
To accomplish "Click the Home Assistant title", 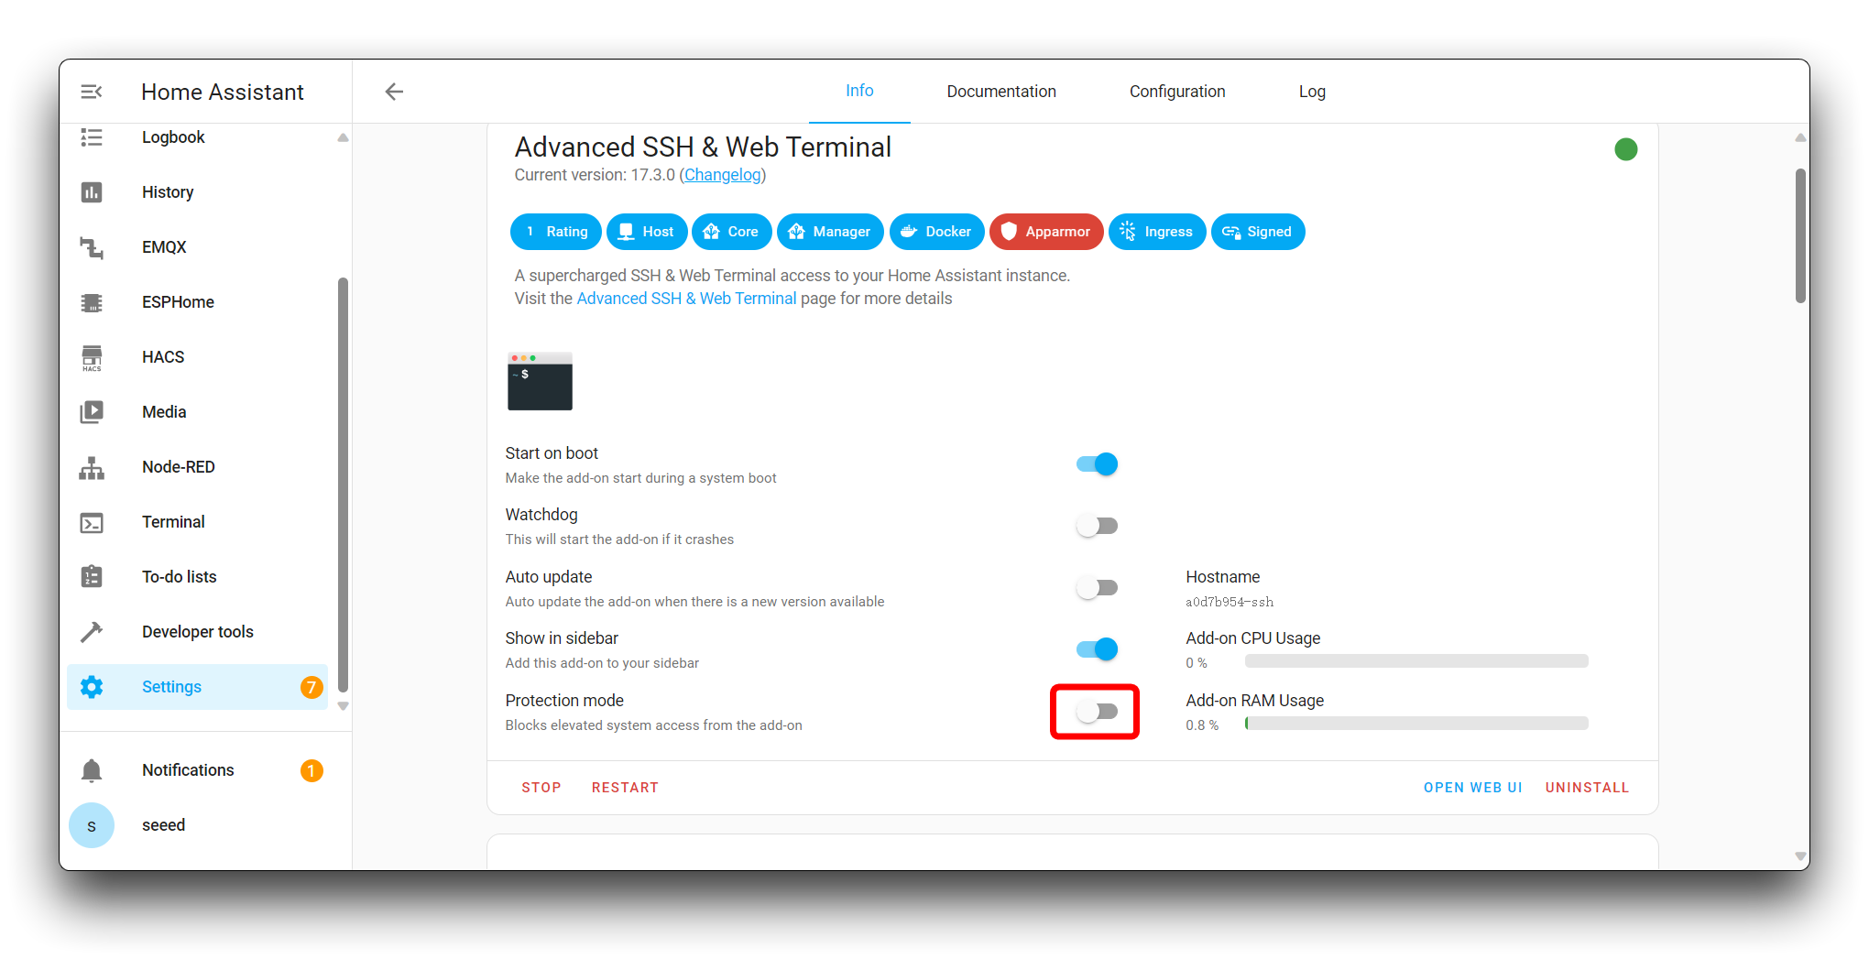I will coord(223,92).
